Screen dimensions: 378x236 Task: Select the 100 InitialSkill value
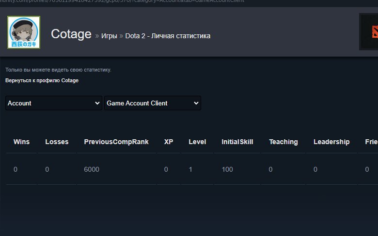pyautogui.click(x=227, y=169)
